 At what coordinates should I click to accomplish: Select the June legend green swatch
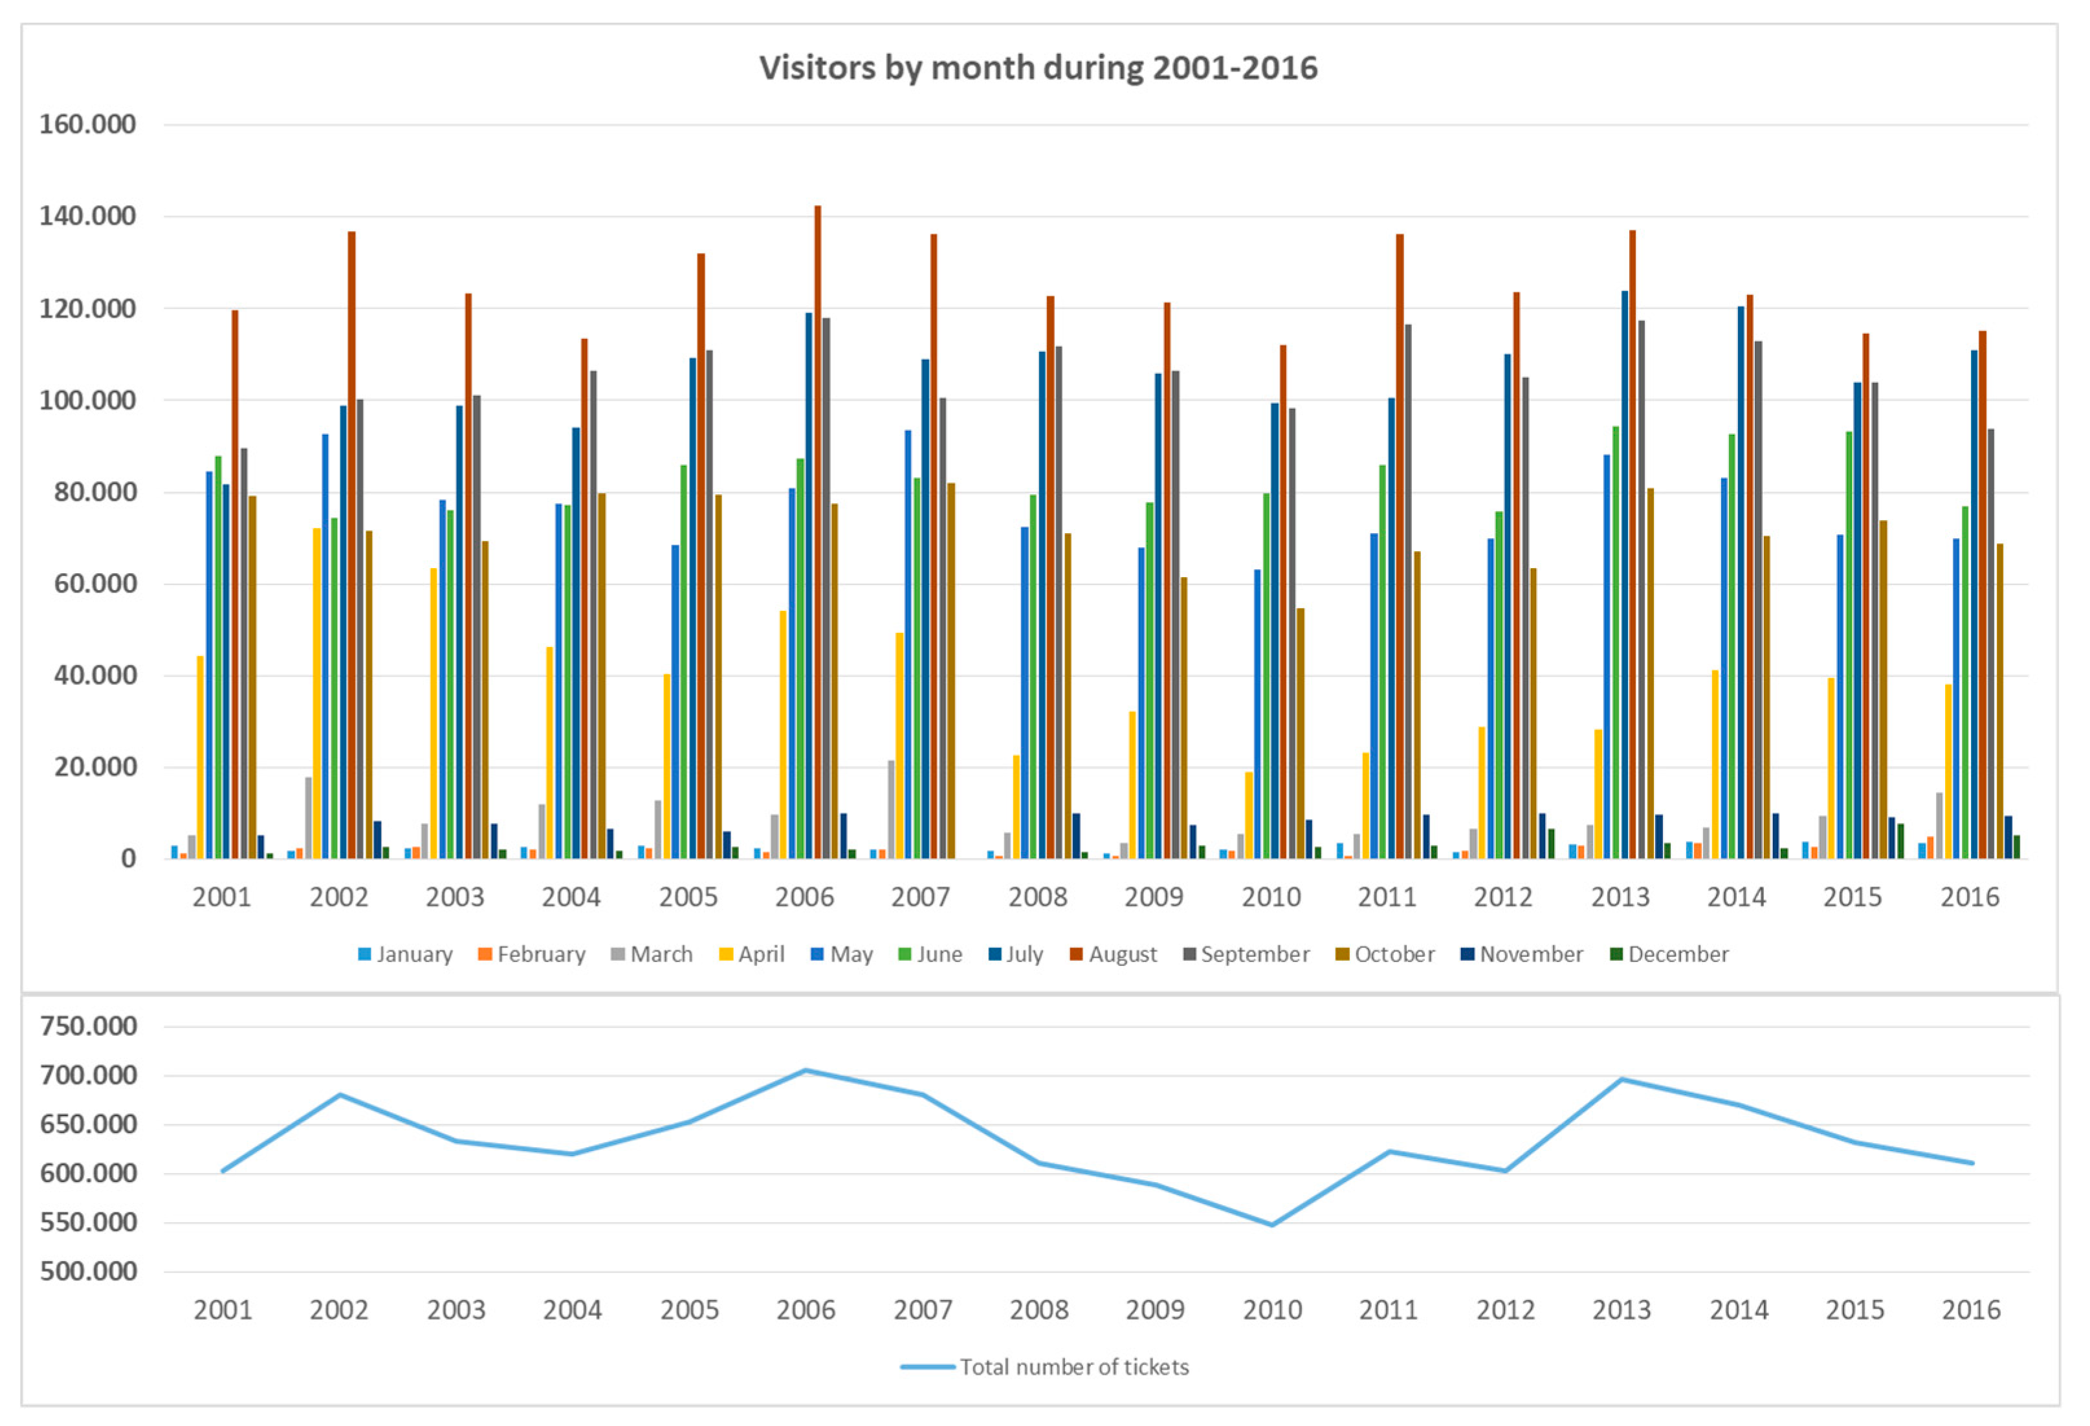(905, 954)
